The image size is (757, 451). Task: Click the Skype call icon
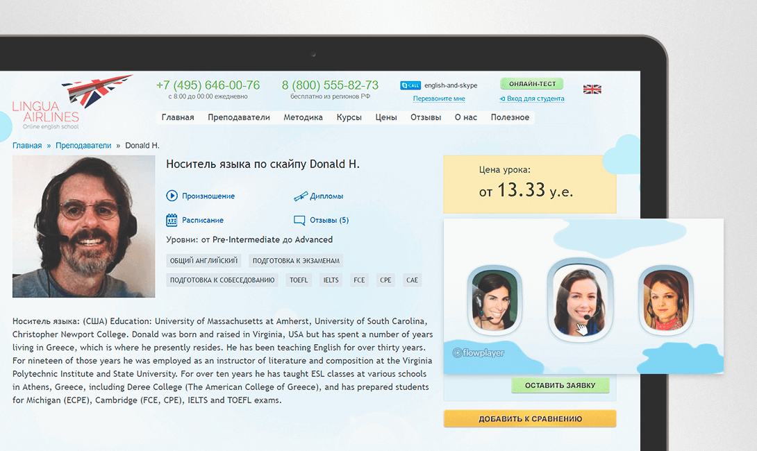point(410,85)
